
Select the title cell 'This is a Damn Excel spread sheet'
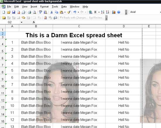(74, 35)
